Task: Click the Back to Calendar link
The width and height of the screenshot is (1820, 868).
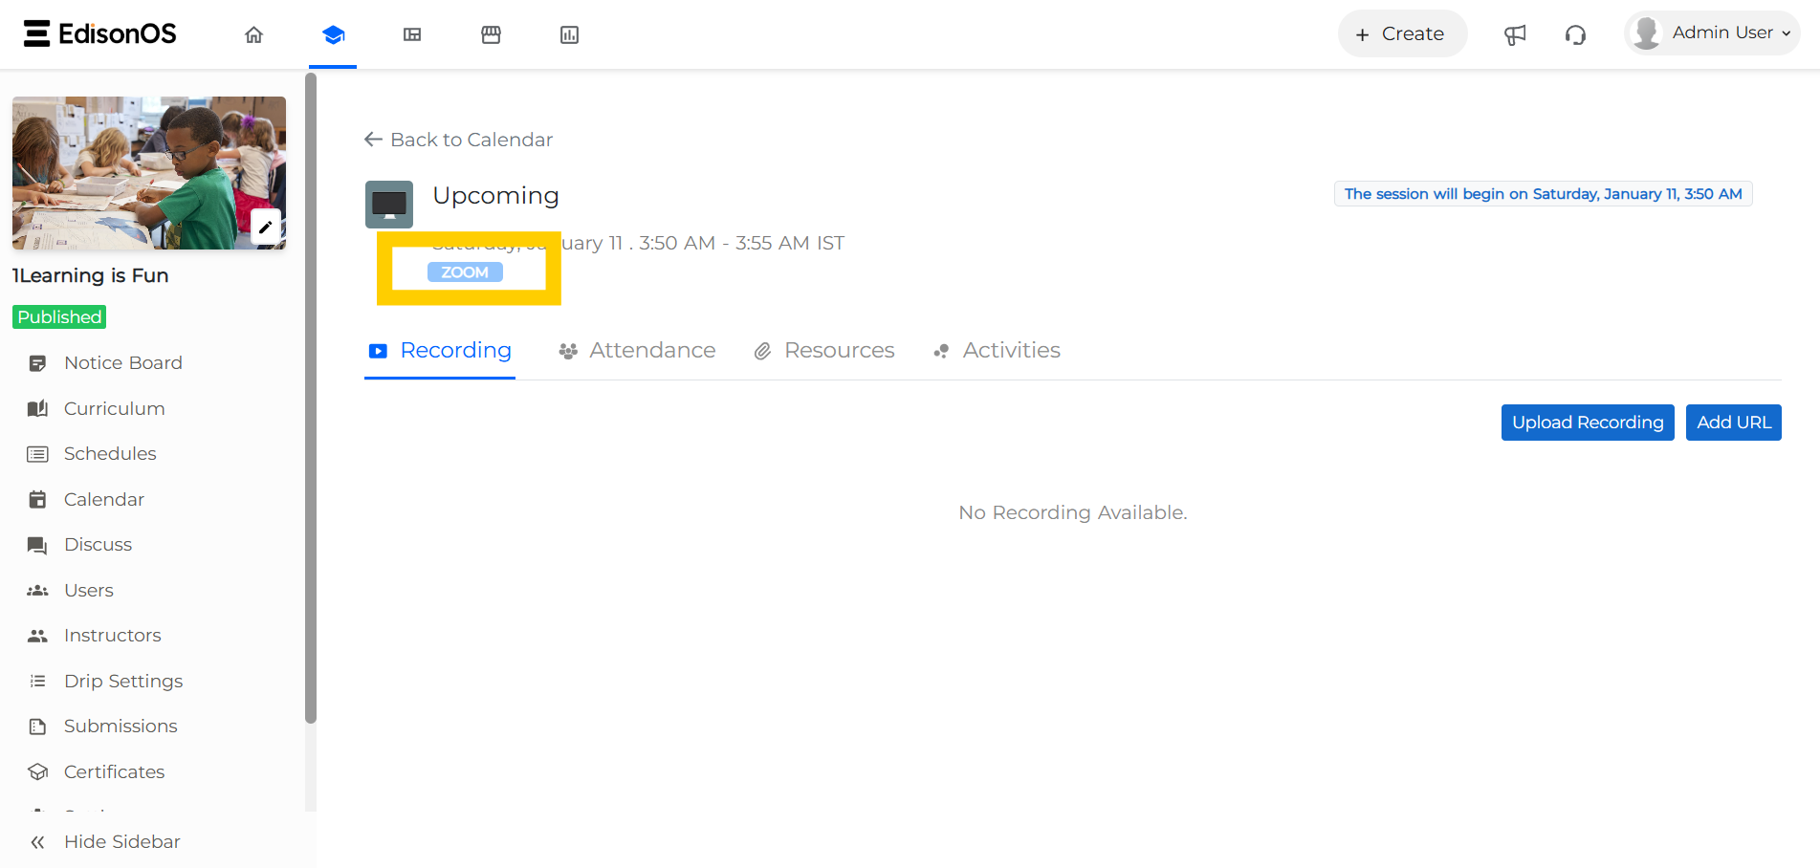Action: pyautogui.click(x=459, y=140)
